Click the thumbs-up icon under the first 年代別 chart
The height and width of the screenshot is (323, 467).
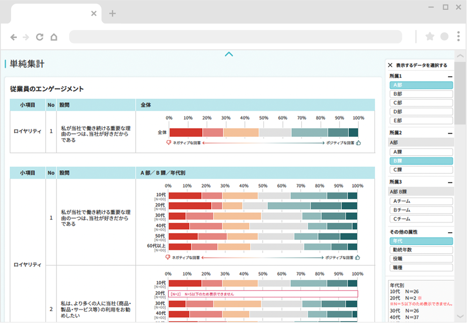[x=358, y=257]
